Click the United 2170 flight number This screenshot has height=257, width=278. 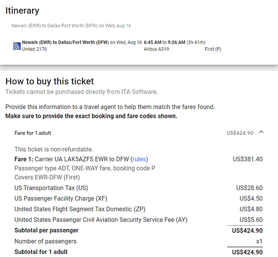click(34, 49)
